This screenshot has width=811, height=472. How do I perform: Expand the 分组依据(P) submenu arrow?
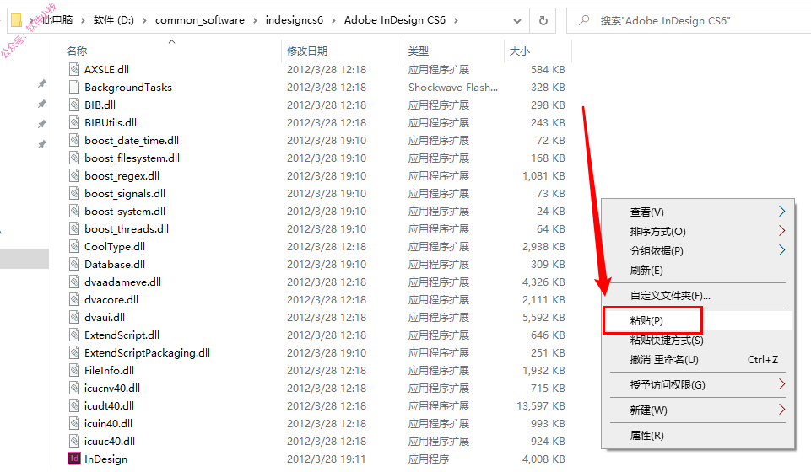(781, 250)
